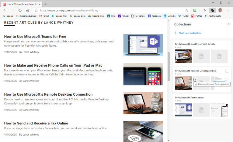Screen dimensions: 233x142
Task: Click Teams story collection first thumbnail
Action: point(183,110)
